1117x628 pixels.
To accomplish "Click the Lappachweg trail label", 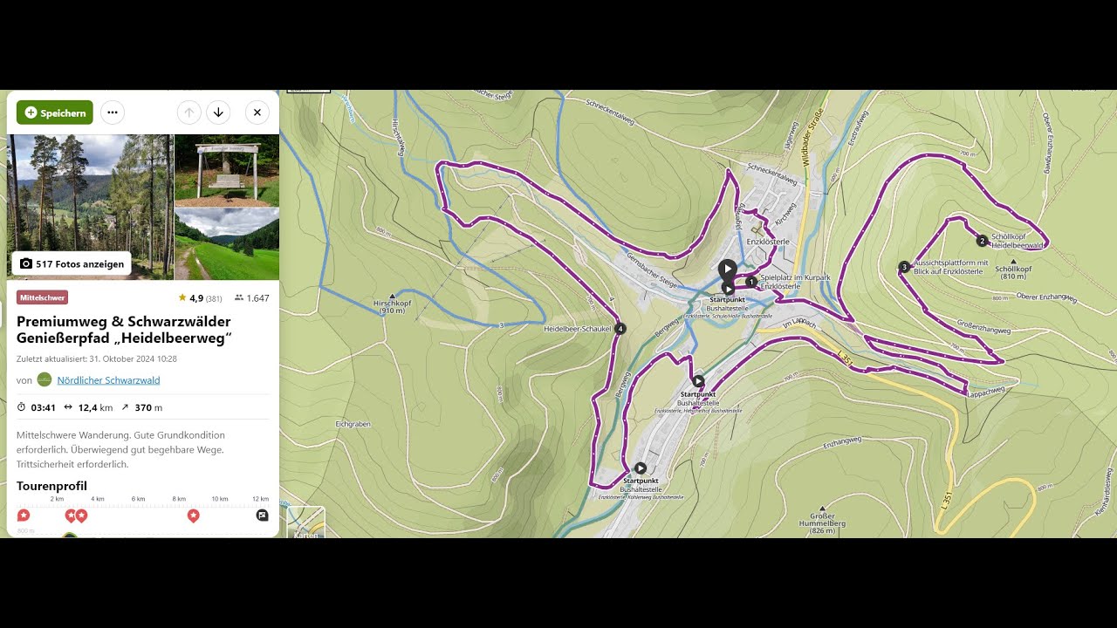I will [986, 392].
